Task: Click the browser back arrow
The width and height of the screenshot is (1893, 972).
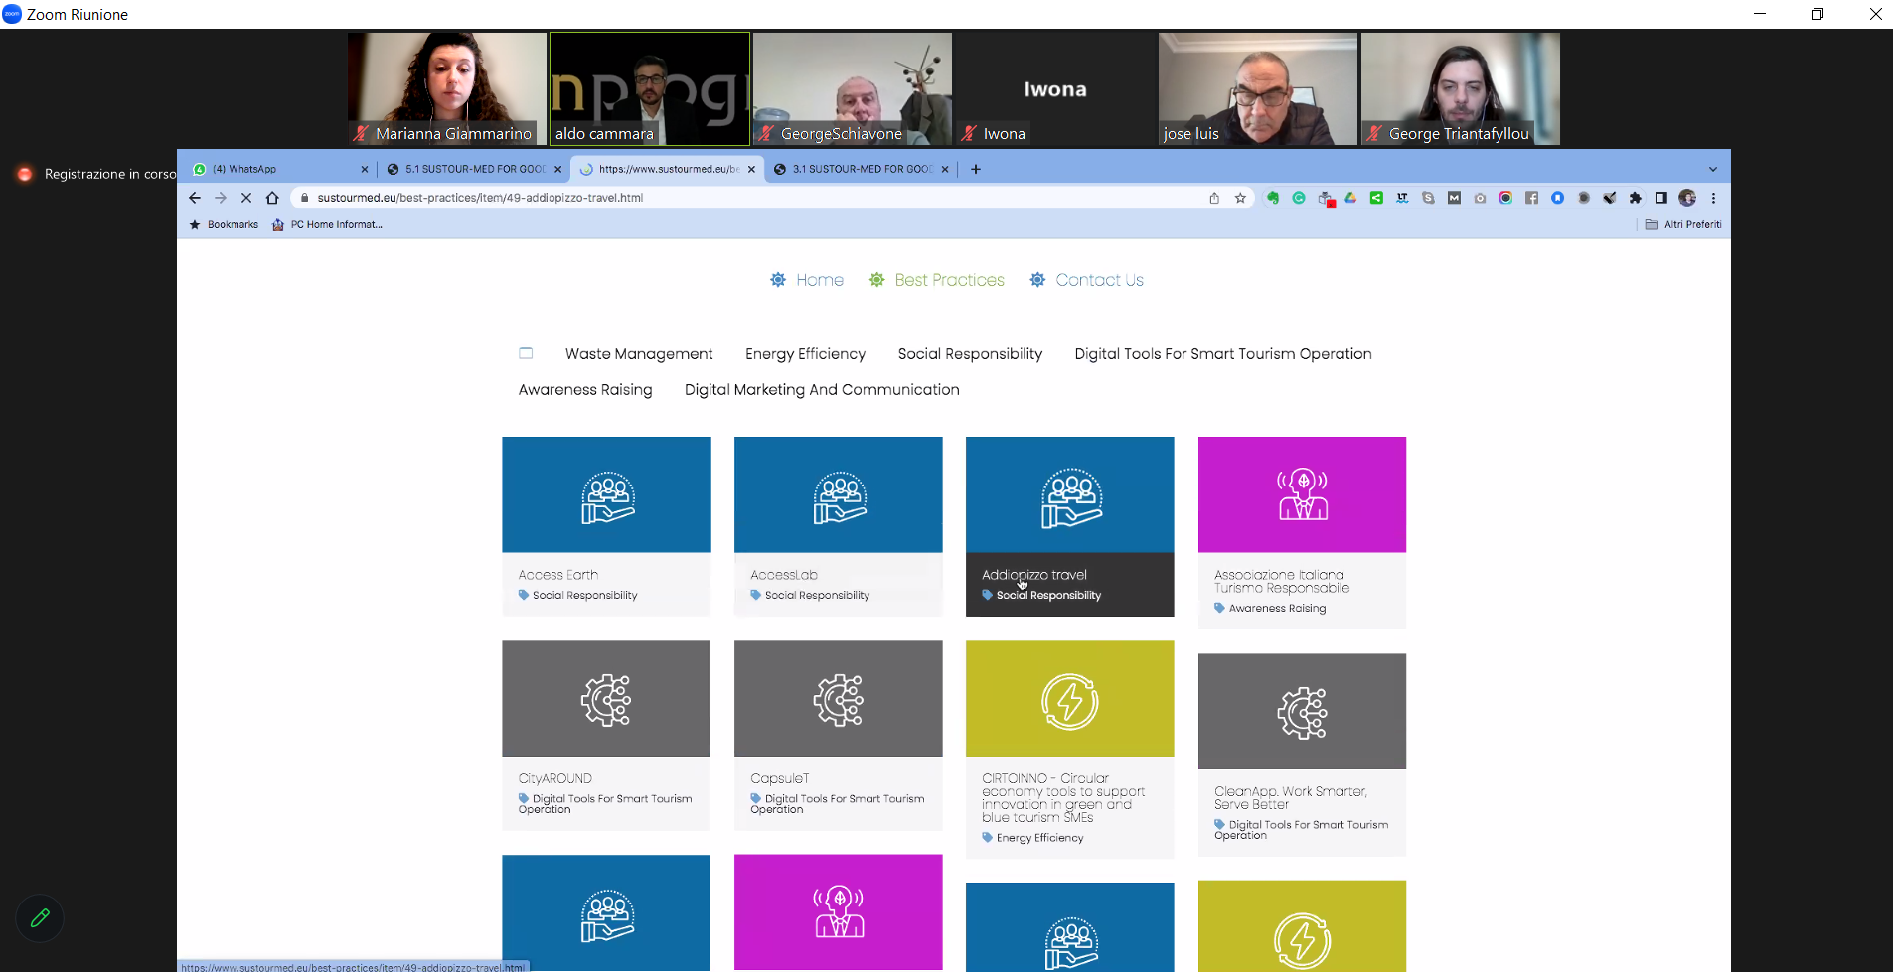Action: pos(195,198)
